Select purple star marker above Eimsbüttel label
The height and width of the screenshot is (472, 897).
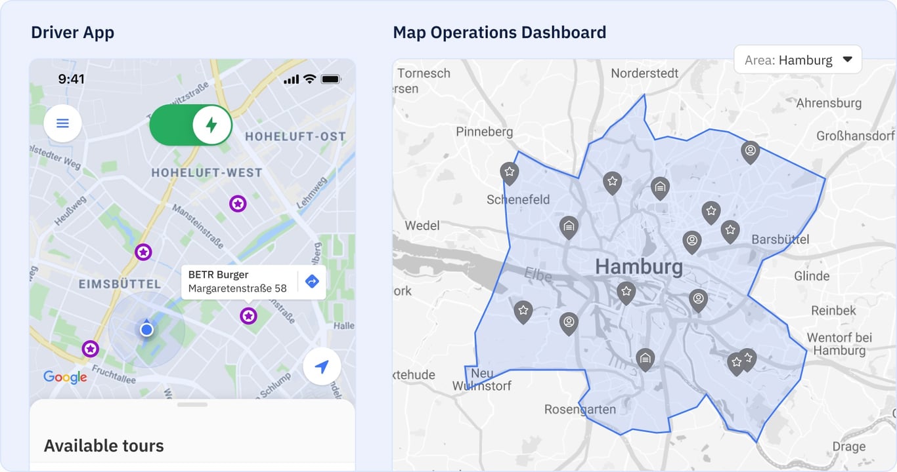143,252
